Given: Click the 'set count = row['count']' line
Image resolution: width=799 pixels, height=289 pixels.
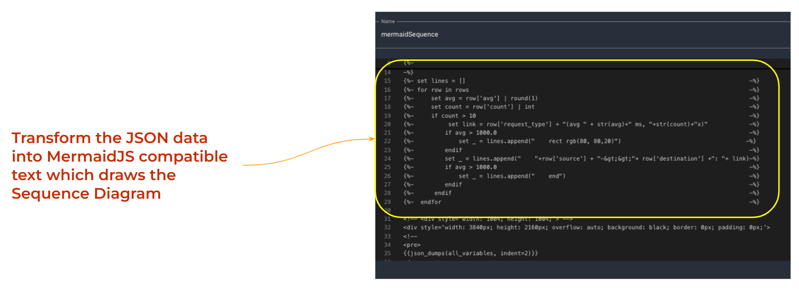Looking at the screenshot, I should (x=482, y=107).
